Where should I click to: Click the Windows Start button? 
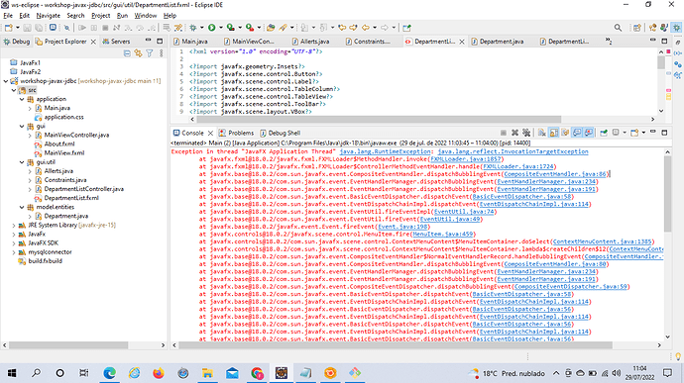[x=12, y=373]
